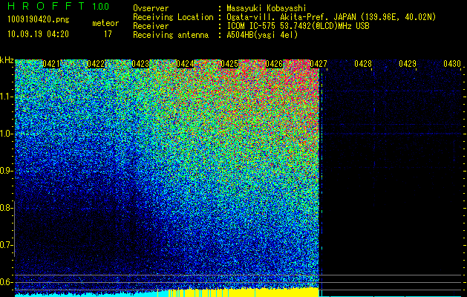Click the 0423 time marker
This screenshot has height=297, width=467.
pos(140,64)
